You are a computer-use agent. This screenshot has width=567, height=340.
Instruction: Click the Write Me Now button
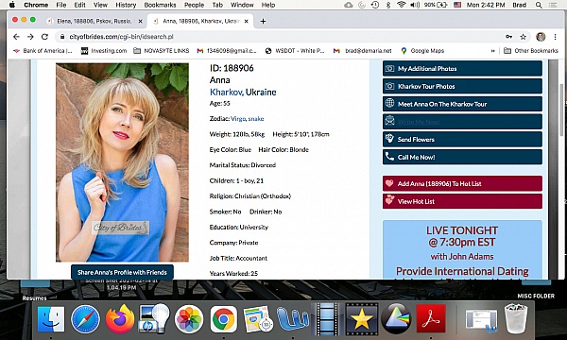pyautogui.click(x=462, y=122)
